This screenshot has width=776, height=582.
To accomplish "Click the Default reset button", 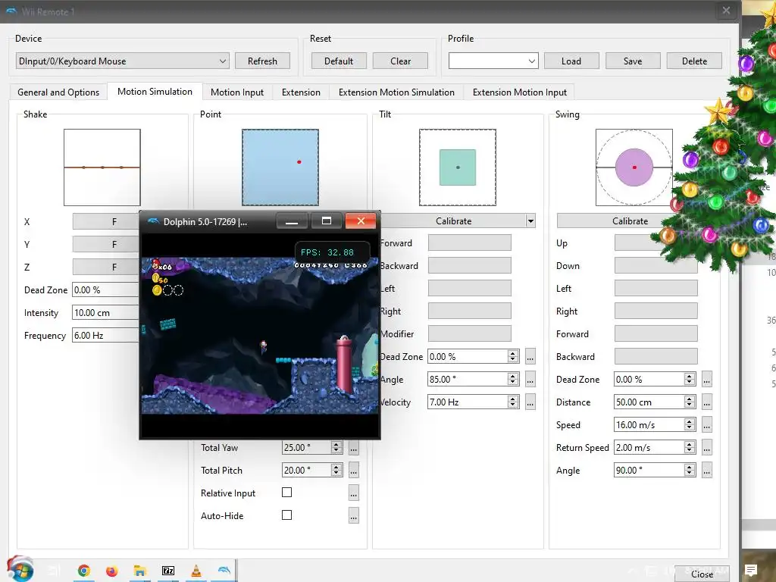I will pyautogui.click(x=339, y=61).
